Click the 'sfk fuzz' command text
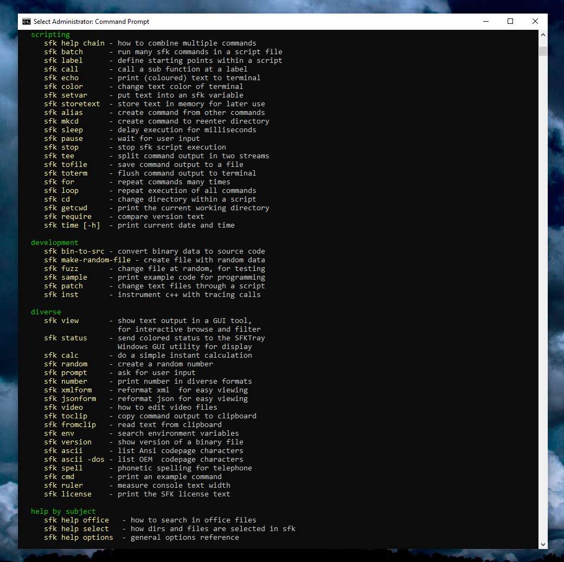Screen dimensions: 564x562 point(61,269)
